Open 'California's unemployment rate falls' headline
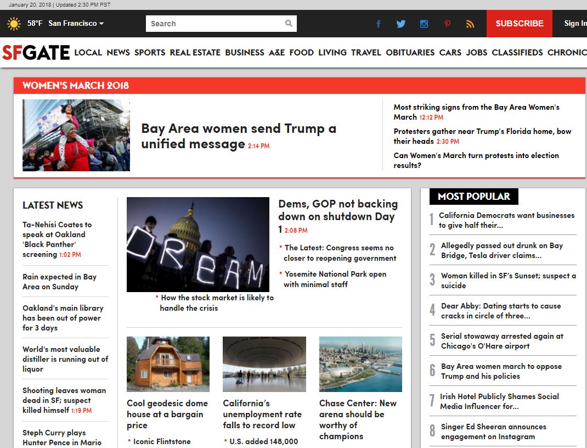 coord(262,414)
